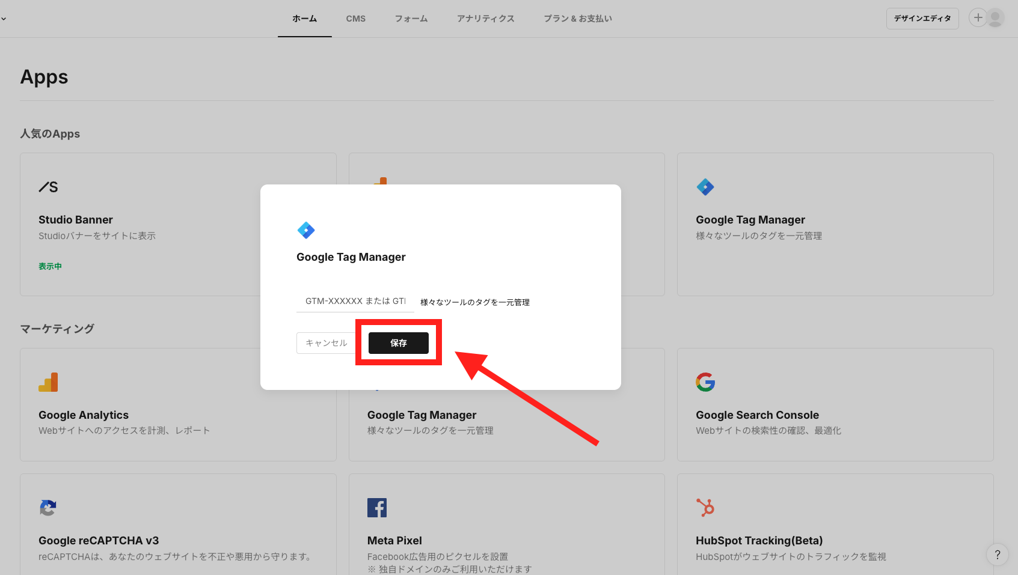Open the プラン & お支払い tab
The height and width of the screenshot is (575, 1018).
coord(578,19)
